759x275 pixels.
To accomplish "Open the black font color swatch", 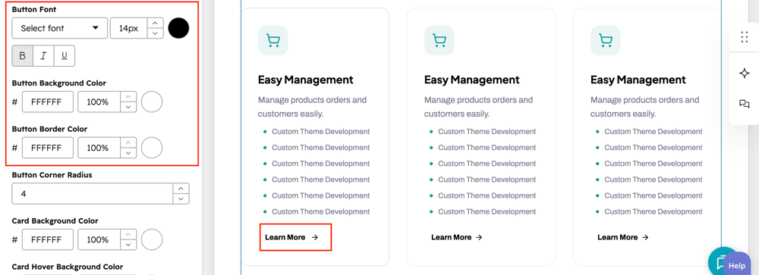I will pos(178,28).
